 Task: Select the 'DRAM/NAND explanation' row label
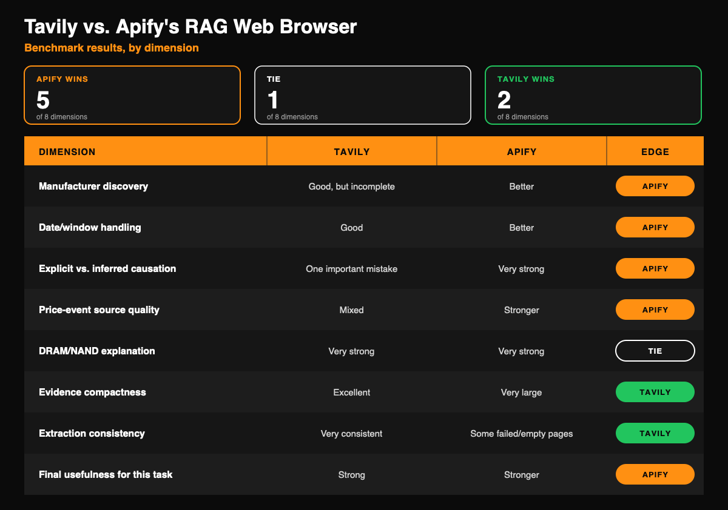pos(97,351)
